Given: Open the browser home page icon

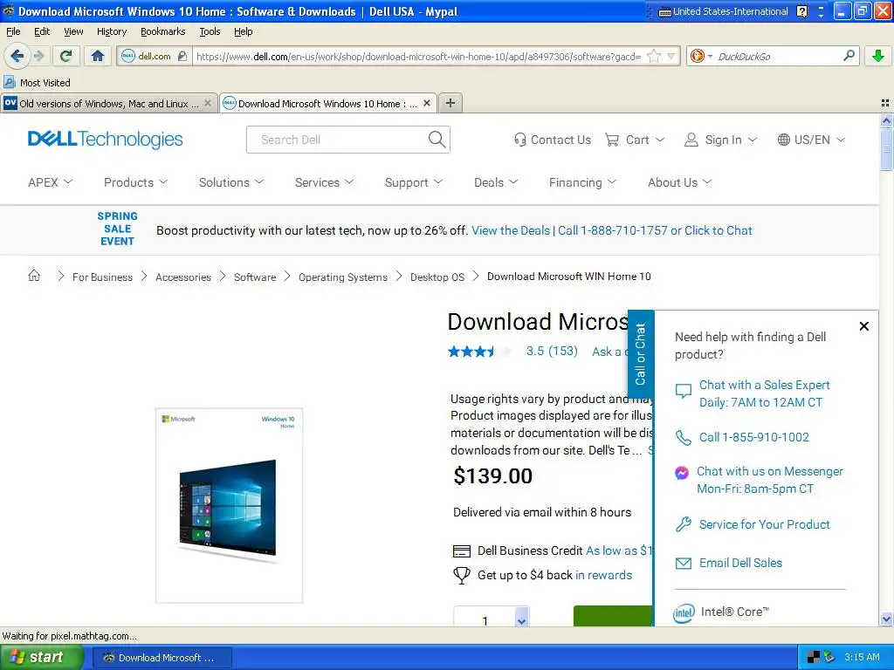Looking at the screenshot, I should (x=98, y=56).
